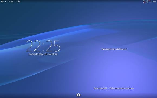Tap the 'Brak karty SIM' message
The width and height of the screenshot is (157, 98).
tap(100, 88)
